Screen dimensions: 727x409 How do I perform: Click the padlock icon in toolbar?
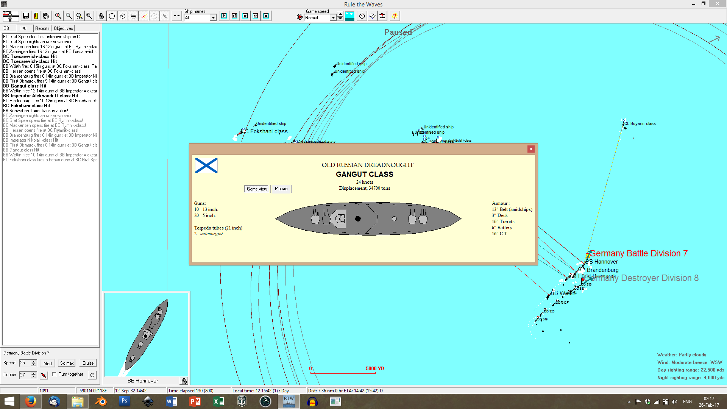(x=101, y=16)
